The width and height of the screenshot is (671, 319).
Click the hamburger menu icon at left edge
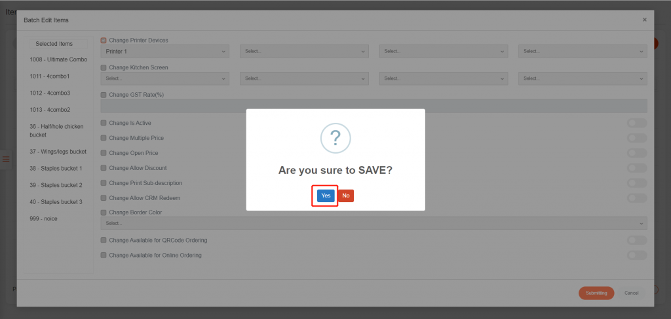[x=6, y=159]
